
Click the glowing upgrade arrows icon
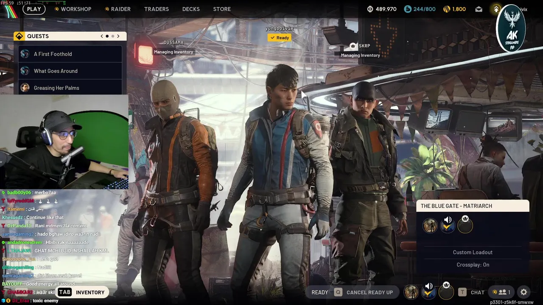tap(496, 9)
